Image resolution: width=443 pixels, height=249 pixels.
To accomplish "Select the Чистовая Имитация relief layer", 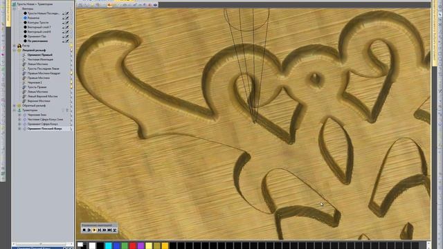I will click(40, 59).
